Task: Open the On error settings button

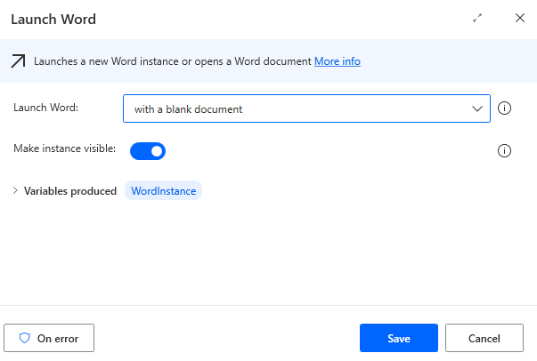Action: (x=49, y=338)
